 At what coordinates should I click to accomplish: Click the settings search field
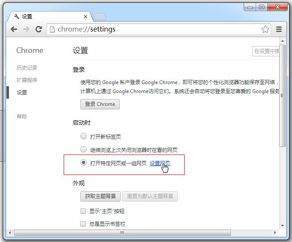[265, 51]
